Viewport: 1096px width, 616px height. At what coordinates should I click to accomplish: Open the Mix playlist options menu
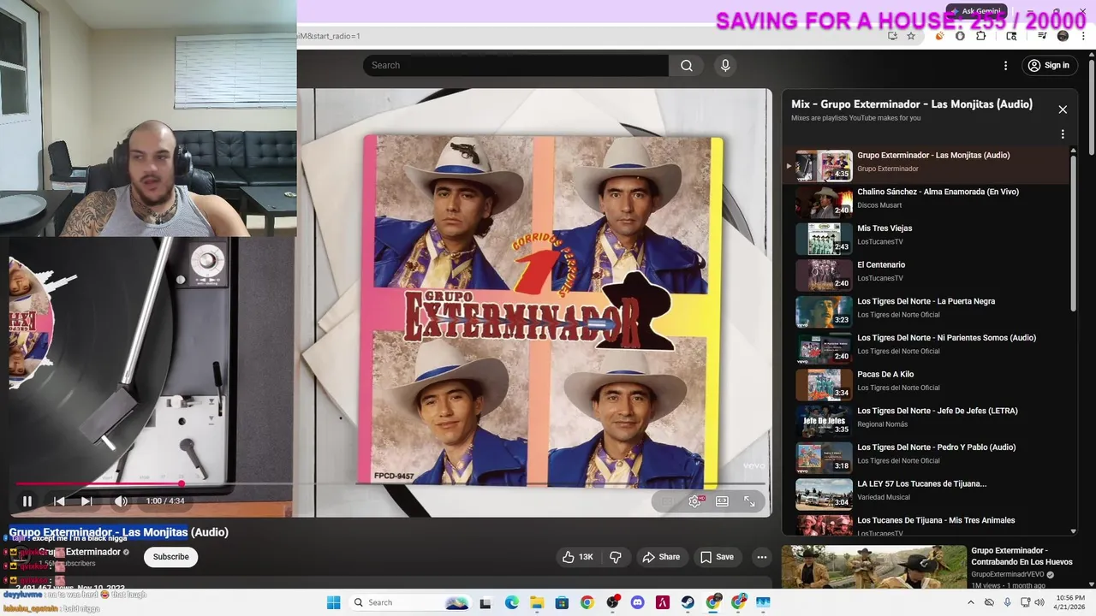point(1063,134)
